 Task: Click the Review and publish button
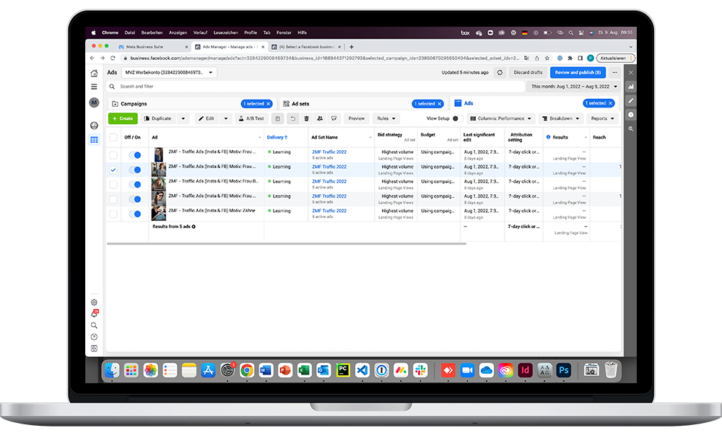[x=577, y=72]
